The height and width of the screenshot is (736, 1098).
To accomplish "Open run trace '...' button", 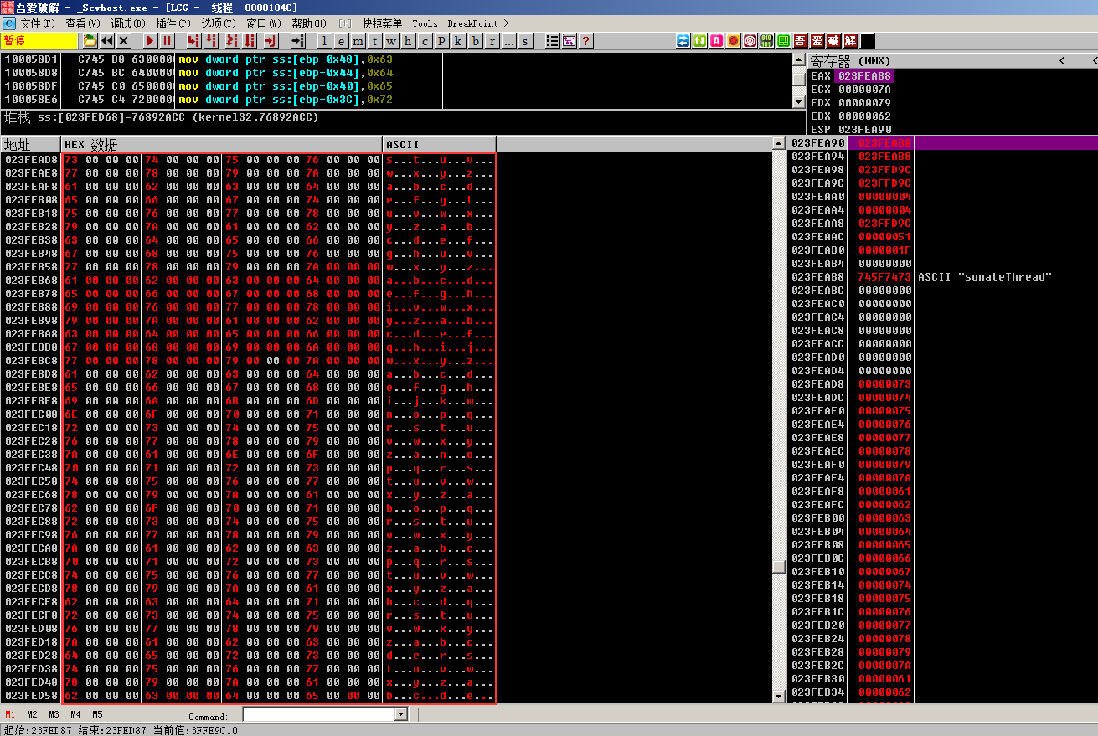I will click(x=508, y=41).
